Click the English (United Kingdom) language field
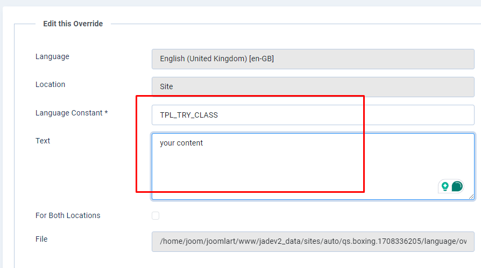481x268 pixels. (x=313, y=59)
